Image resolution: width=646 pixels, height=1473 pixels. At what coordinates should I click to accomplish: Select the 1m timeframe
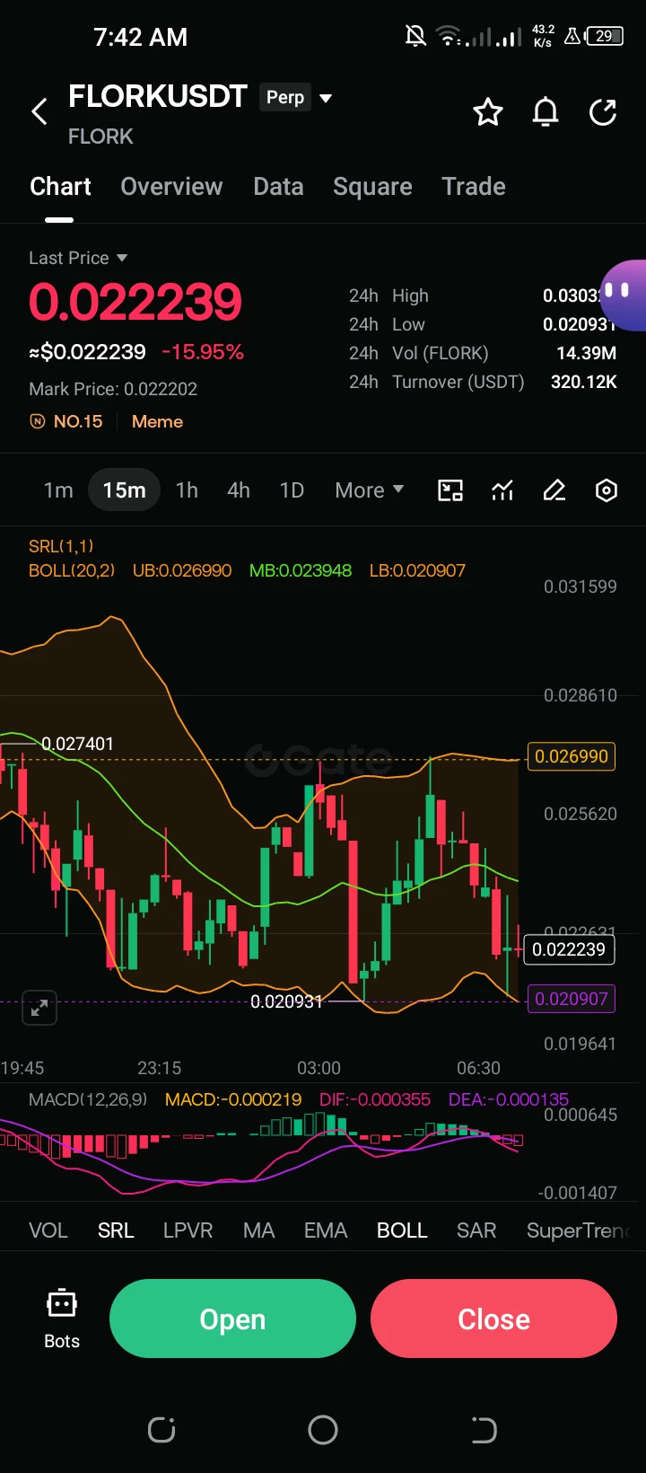click(58, 490)
